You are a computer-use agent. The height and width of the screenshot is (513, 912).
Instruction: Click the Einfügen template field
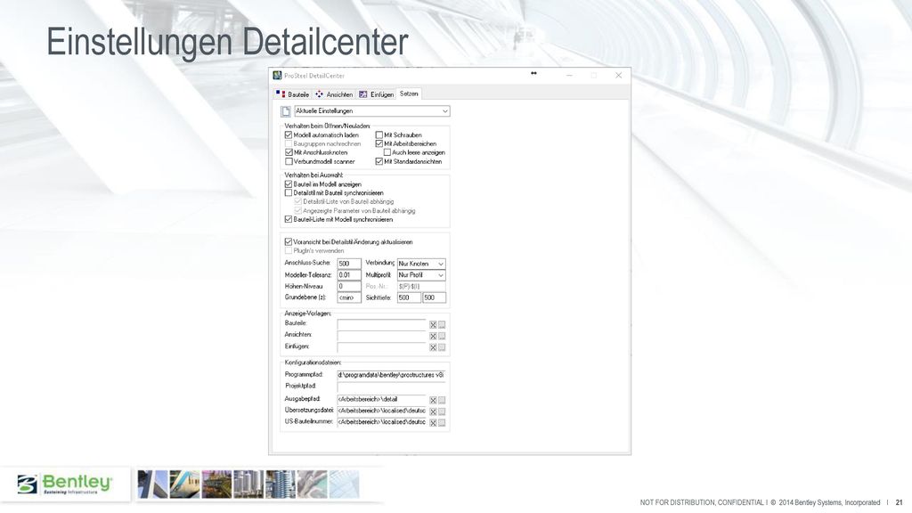point(381,346)
